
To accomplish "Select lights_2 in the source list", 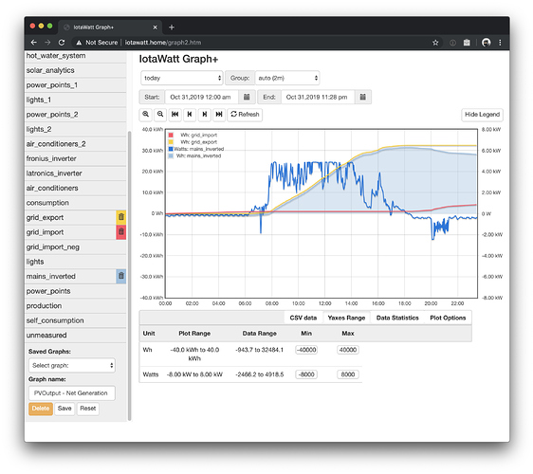I will (76, 129).
